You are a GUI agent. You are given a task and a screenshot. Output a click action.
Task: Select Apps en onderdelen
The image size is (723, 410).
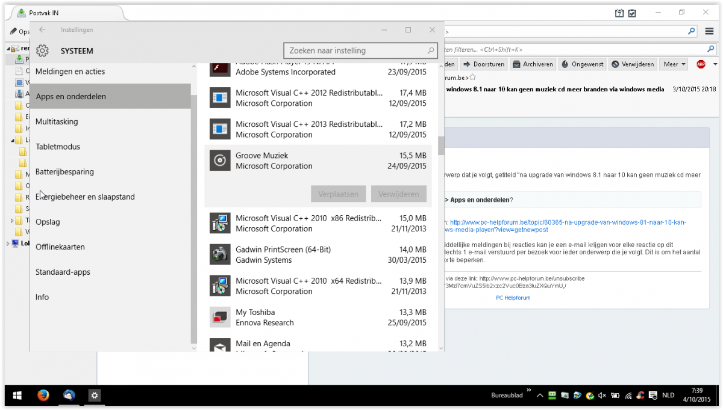coord(110,96)
